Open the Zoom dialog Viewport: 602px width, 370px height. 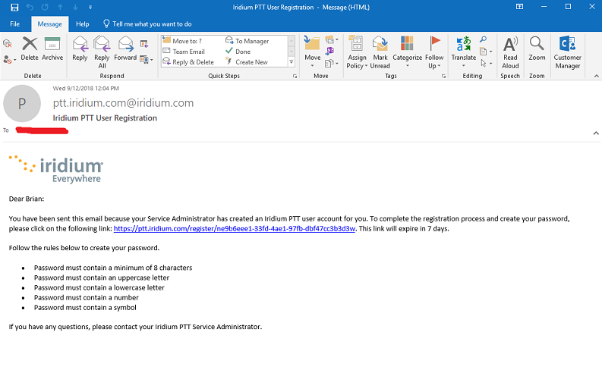tap(537, 49)
